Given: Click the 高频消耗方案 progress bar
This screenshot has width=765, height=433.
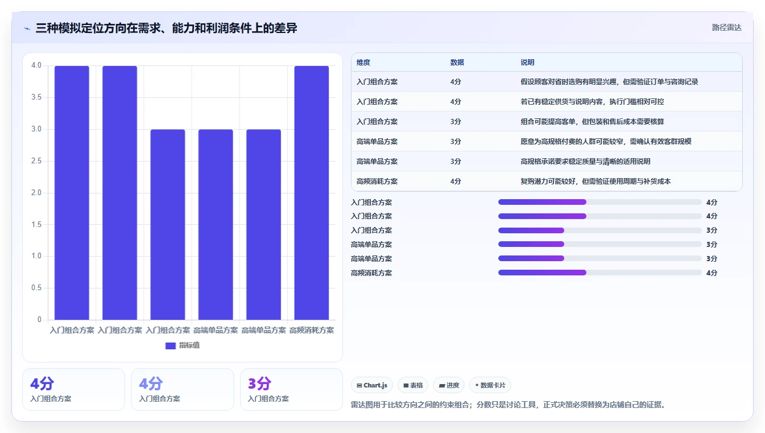Looking at the screenshot, I should click(600, 273).
